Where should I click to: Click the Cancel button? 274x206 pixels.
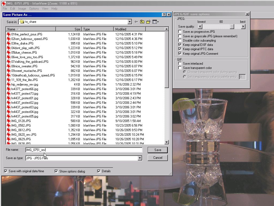coord(158,158)
